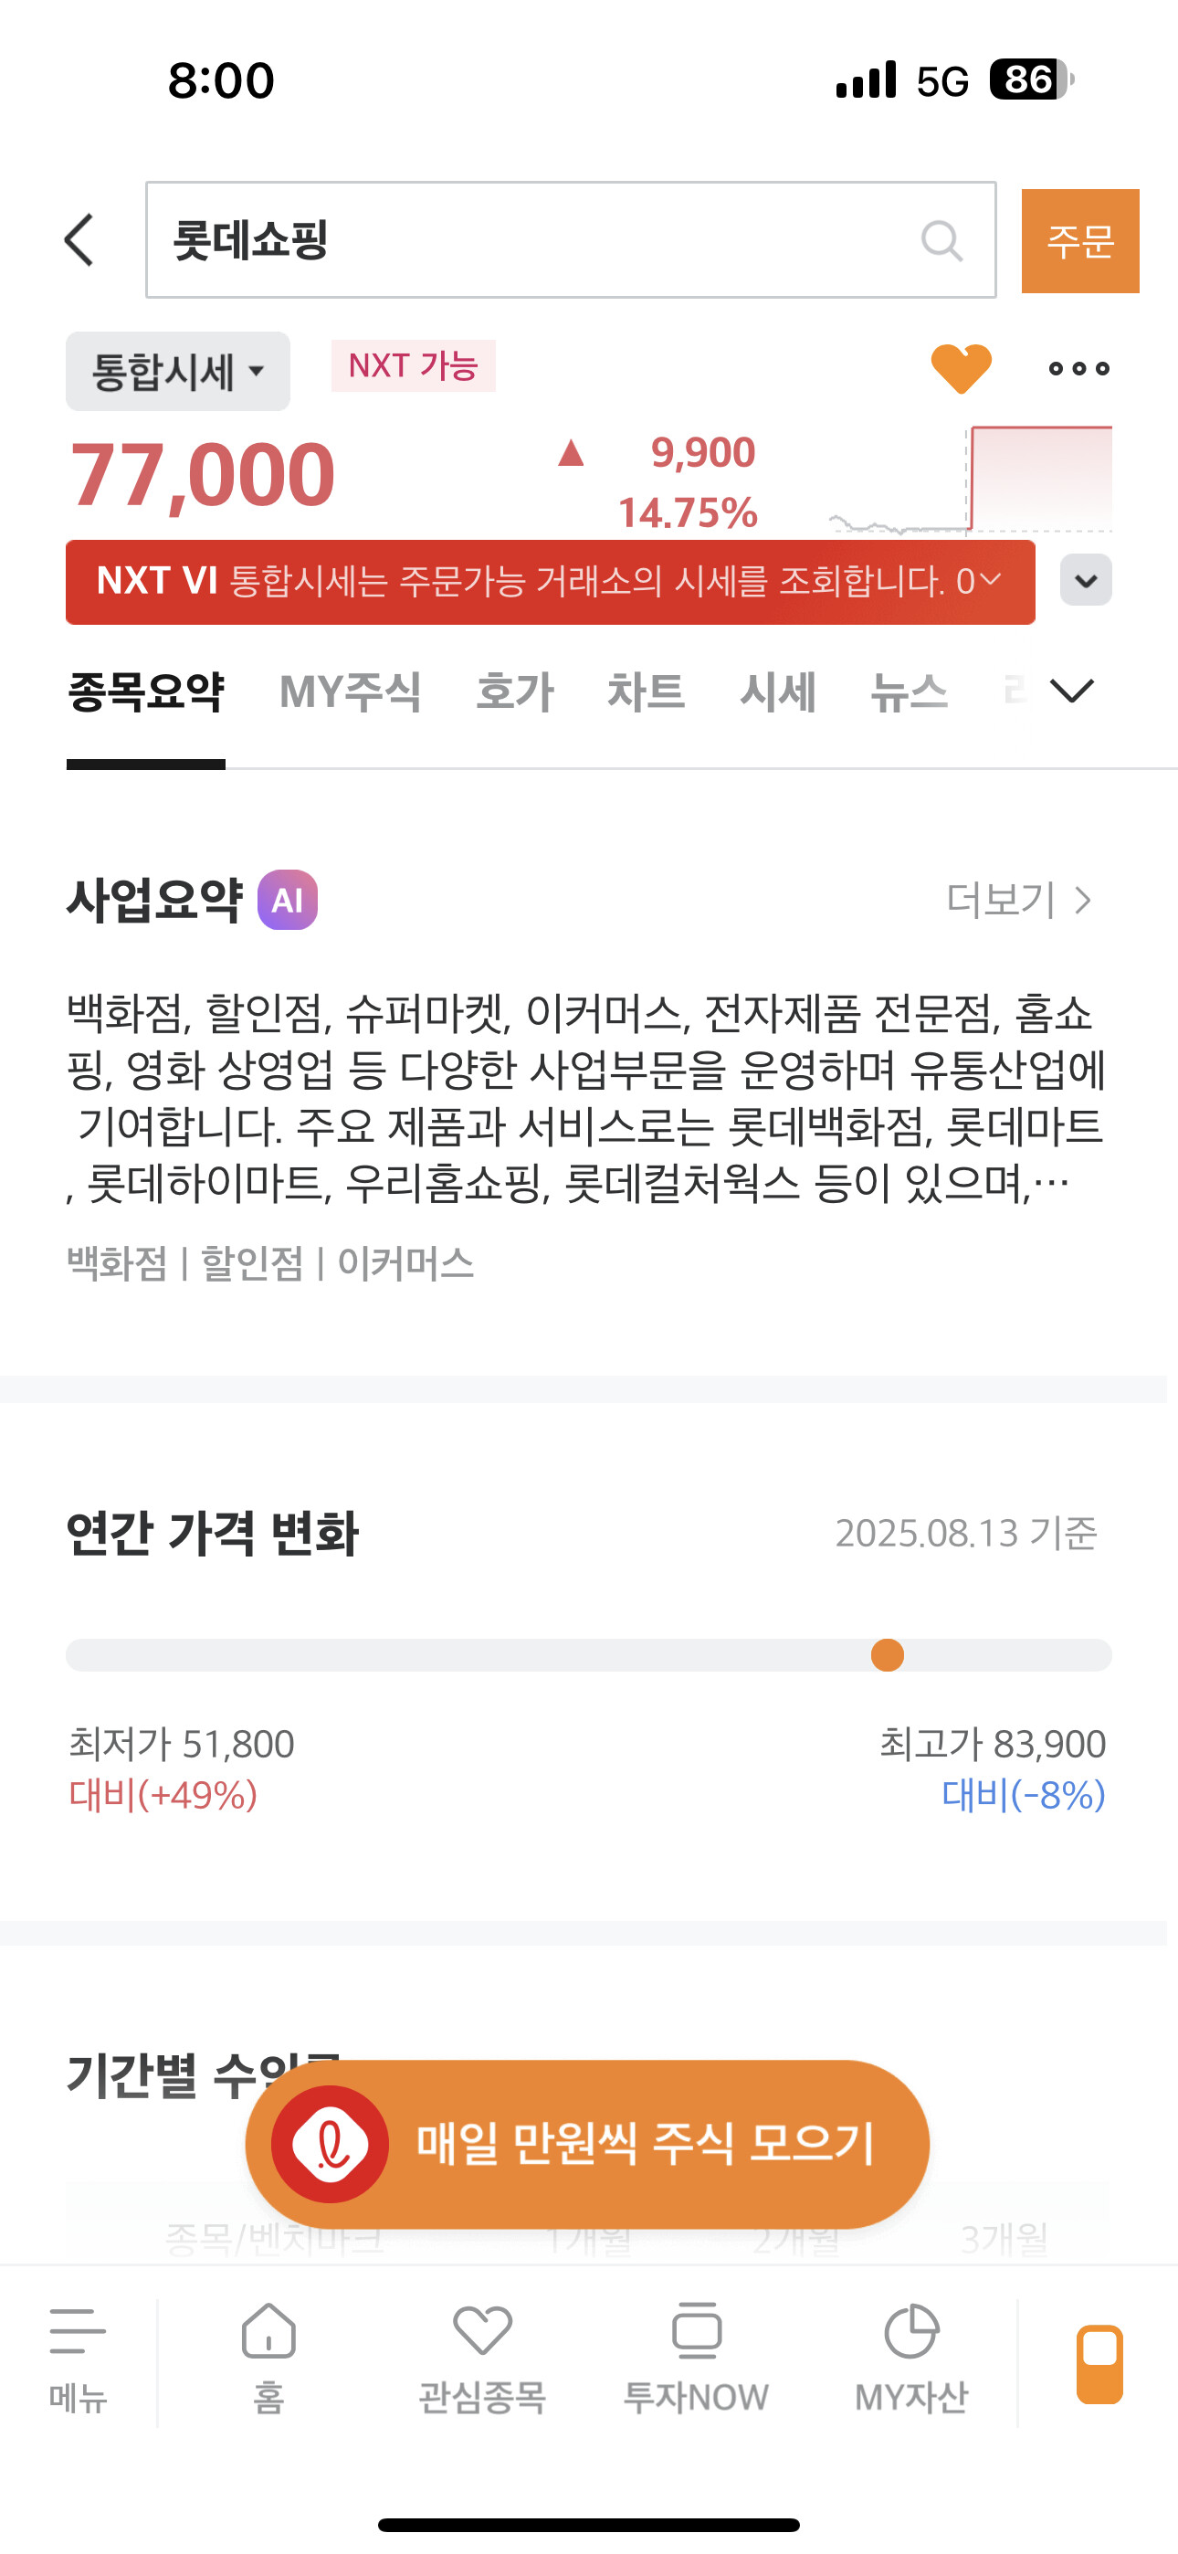Expand the gray chevron beside NXT VI banner
The height and width of the screenshot is (2554, 1178).
(x=1086, y=580)
